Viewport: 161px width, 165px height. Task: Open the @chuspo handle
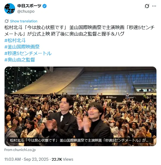coord(26,11)
